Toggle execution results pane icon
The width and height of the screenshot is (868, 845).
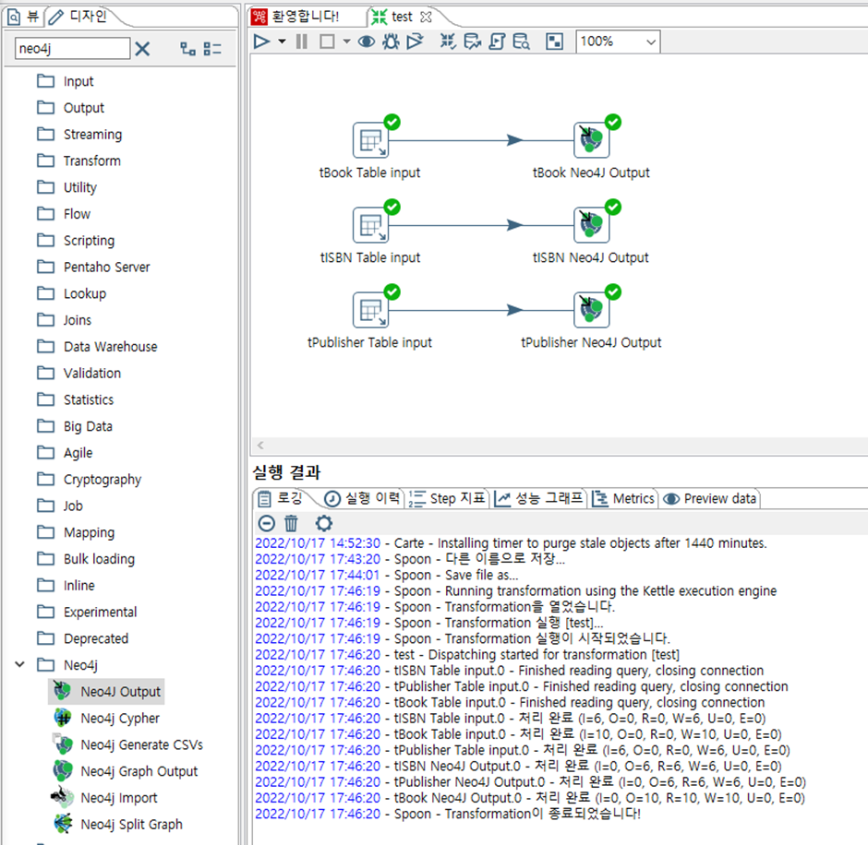pos(554,42)
